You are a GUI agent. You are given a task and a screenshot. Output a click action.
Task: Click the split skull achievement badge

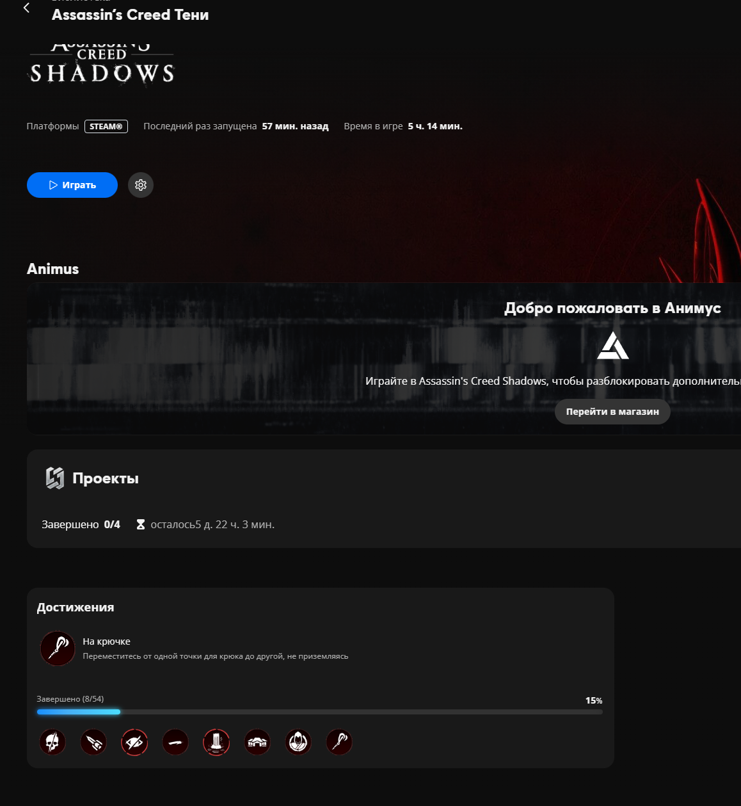click(x=52, y=742)
